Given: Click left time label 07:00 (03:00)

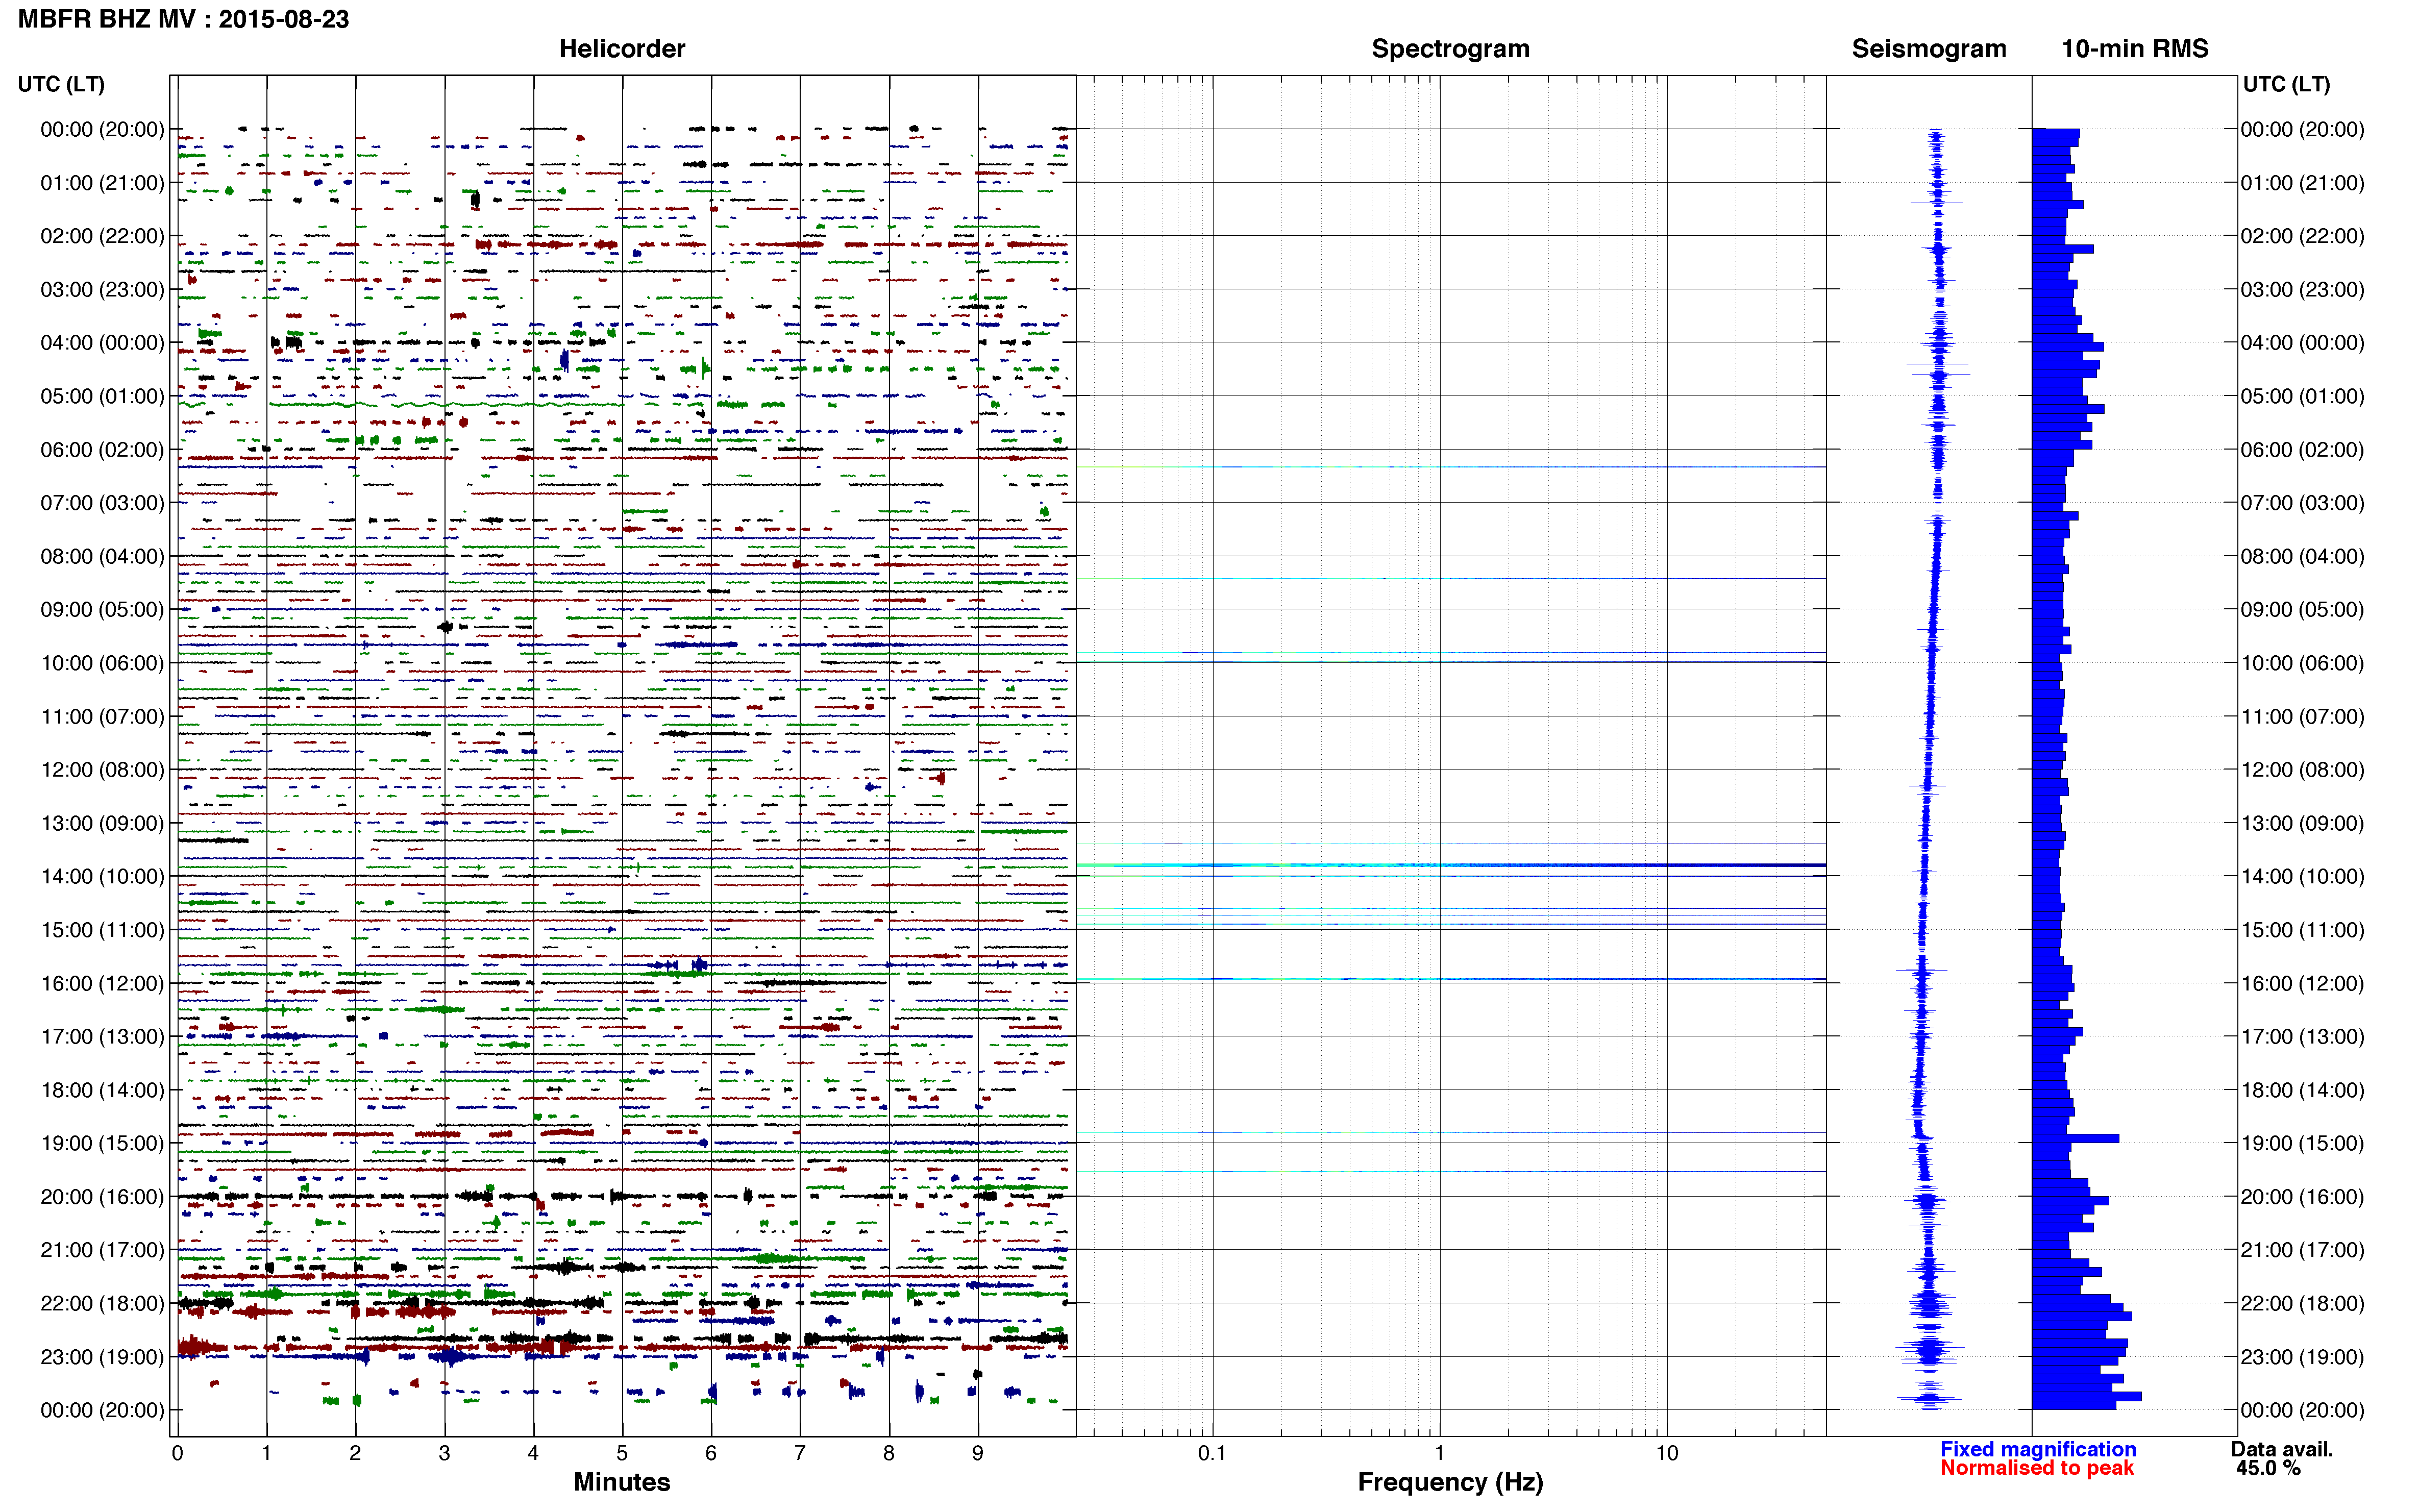Looking at the screenshot, I should 102,503.
